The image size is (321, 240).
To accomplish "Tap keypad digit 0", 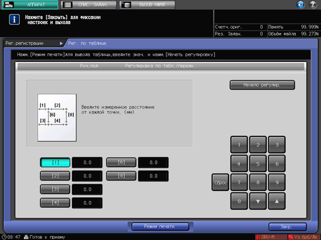I will coord(239,201).
